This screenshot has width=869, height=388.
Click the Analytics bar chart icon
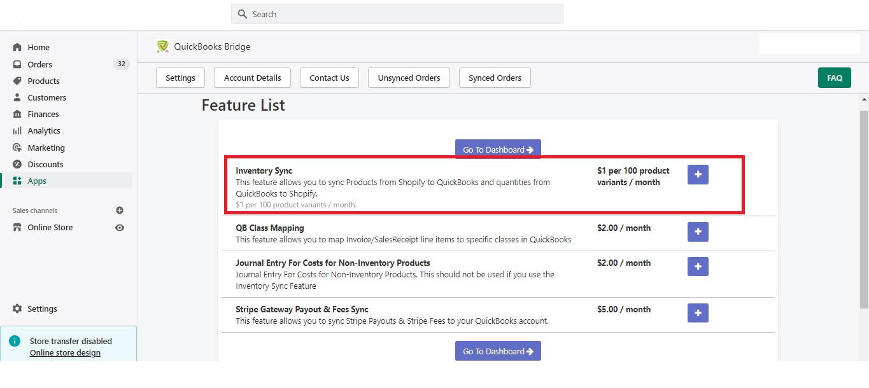(x=17, y=130)
